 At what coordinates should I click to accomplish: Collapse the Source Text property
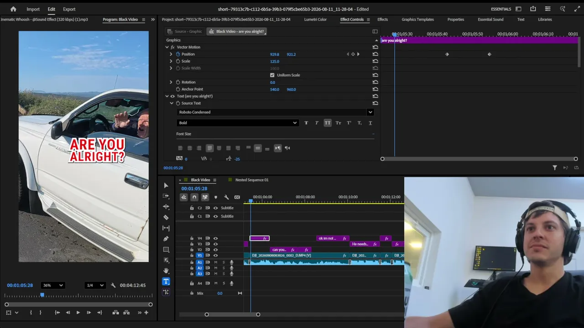(x=172, y=103)
